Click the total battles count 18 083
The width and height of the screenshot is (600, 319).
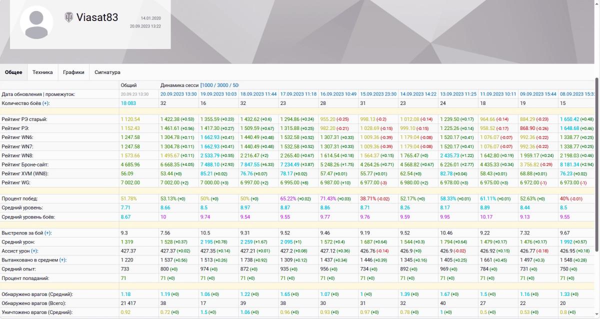point(128,103)
